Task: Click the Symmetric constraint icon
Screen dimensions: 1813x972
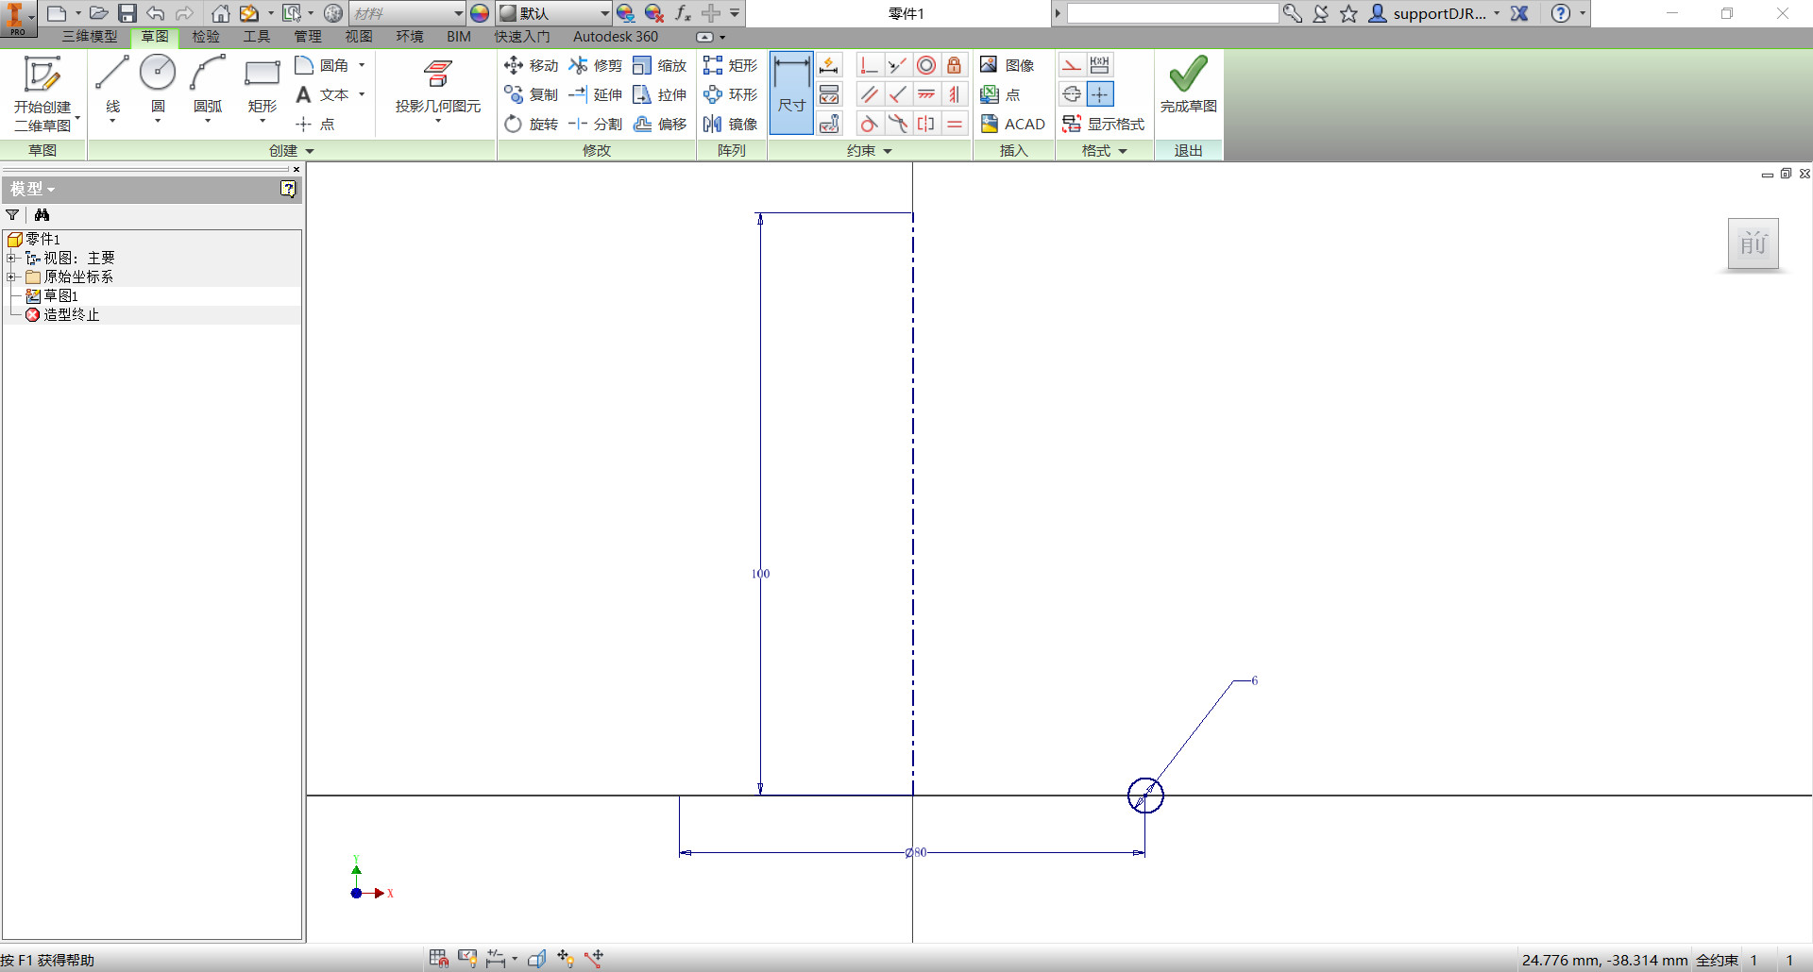Action: pyautogui.click(x=926, y=124)
